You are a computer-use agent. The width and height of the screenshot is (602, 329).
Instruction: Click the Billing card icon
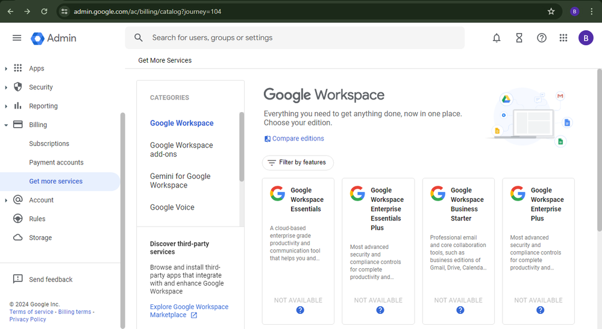click(17, 124)
